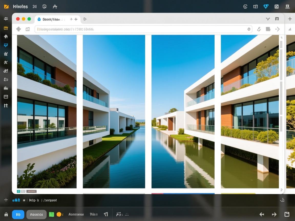Click the green color swatch in bottom bar
This screenshot has width=295, height=221.
51,214
